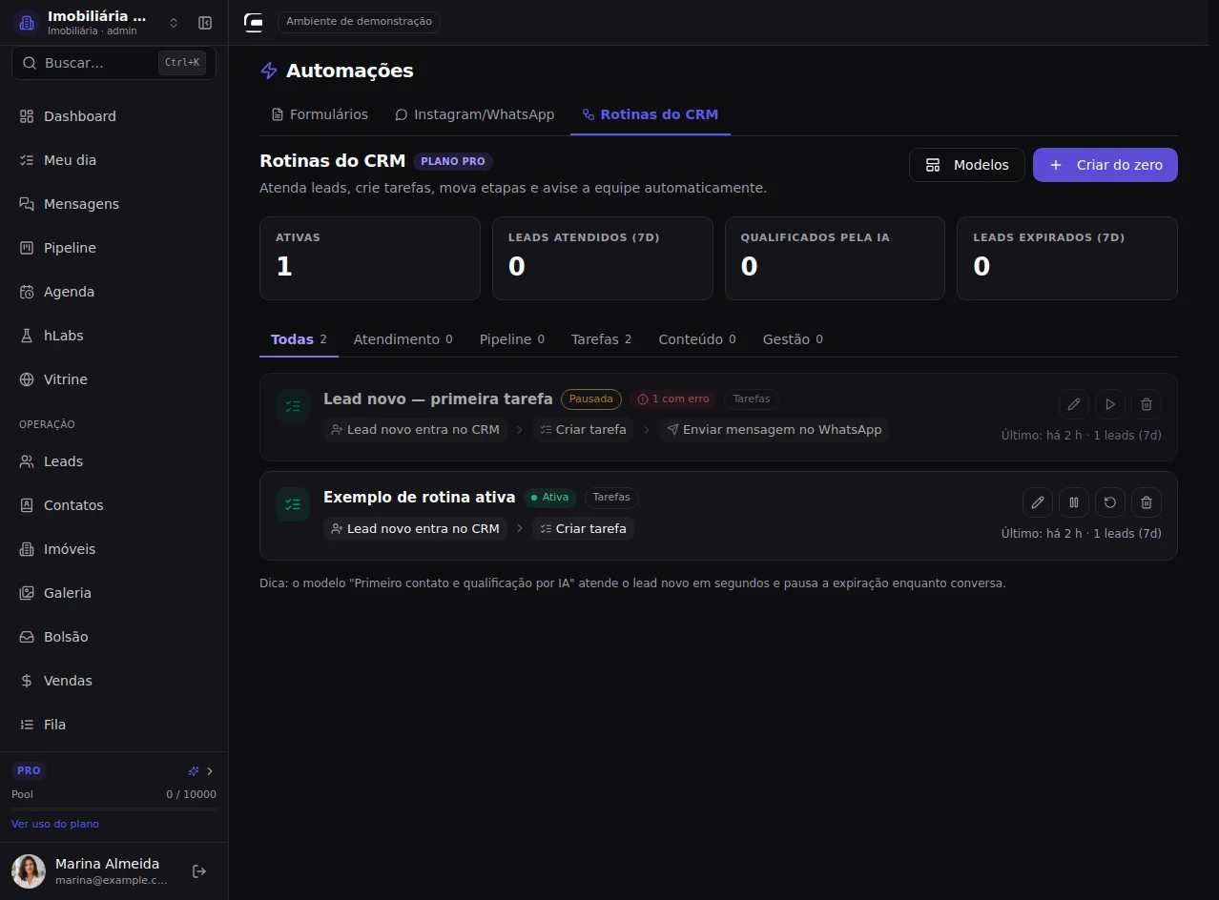Filter routines by Atendimento
1219x900 pixels.
403,339
